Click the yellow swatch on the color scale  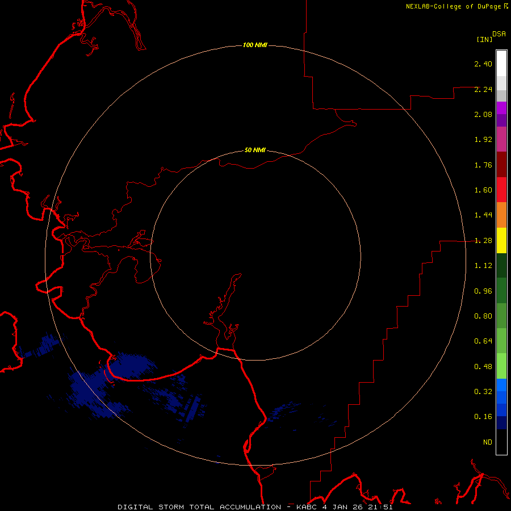tap(501, 241)
